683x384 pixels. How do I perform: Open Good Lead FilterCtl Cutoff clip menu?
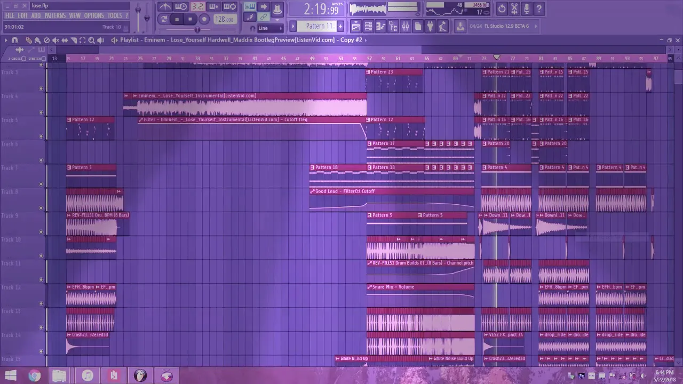point(313,191)
